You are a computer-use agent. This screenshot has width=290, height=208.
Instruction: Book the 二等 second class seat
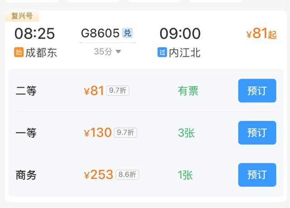257,91
